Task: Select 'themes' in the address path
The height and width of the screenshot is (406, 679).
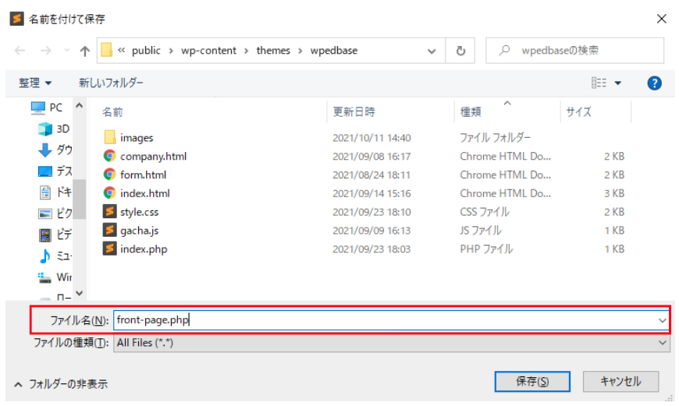Action: click(273, 51)
